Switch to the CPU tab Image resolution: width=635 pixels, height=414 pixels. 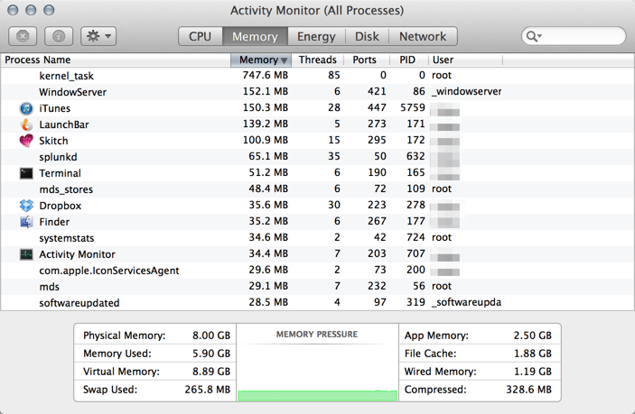[200, 36]
